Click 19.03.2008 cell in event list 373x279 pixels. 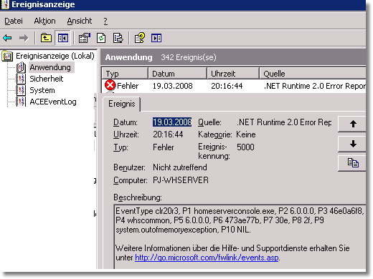(x=173, y=86)
